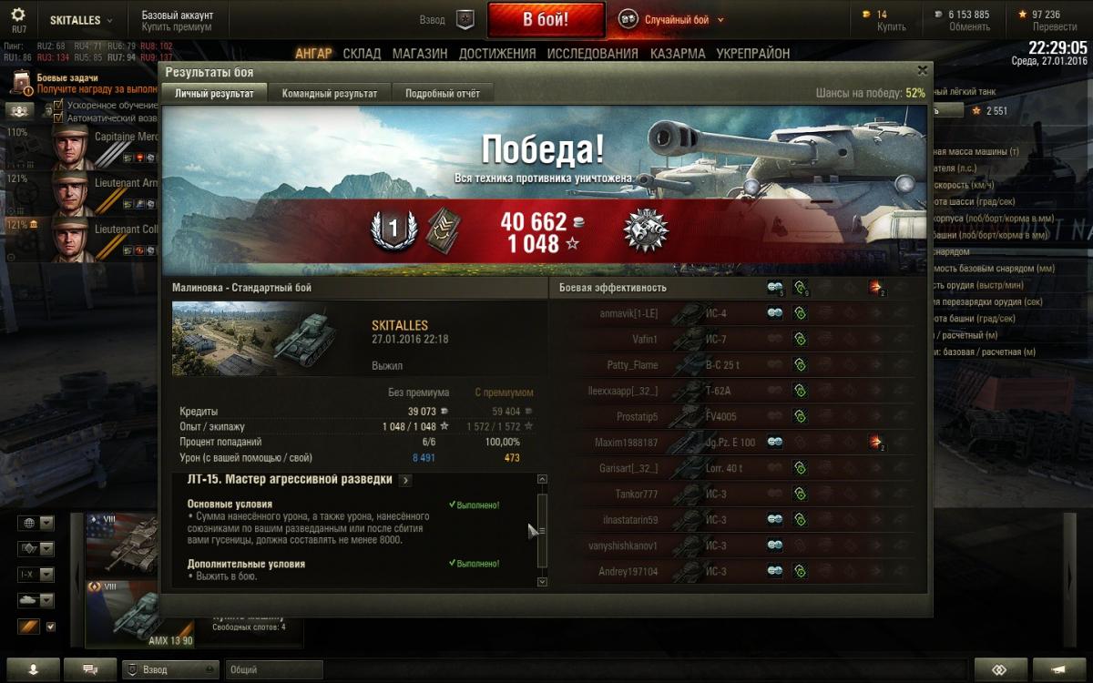The height and width of the screenshot is (683, 1093).
Task: Open the chat channels icon
Action: 90,669
